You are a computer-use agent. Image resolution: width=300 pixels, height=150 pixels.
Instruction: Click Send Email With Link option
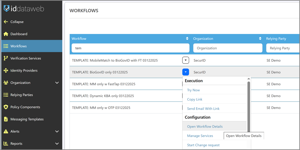point(203,108)
